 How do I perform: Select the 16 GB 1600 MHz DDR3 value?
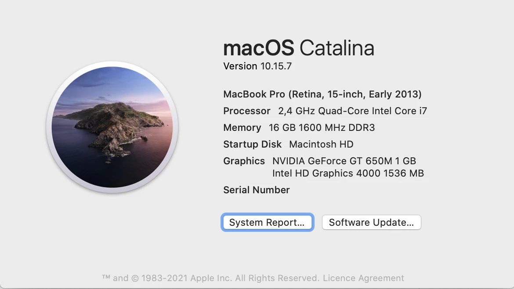tap(322, 128)
